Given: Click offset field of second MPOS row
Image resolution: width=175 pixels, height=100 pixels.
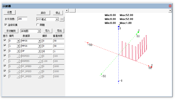Looking at the screenshot, I should tap(48, 46).
